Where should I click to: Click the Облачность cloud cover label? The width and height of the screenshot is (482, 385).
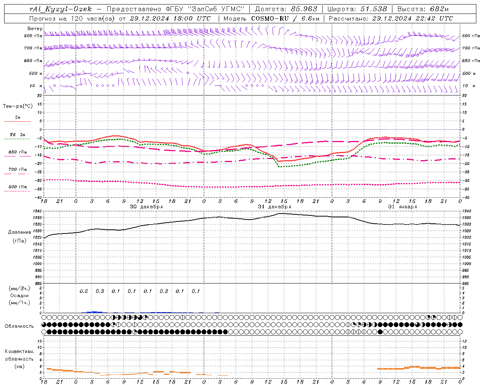point(19,326)
